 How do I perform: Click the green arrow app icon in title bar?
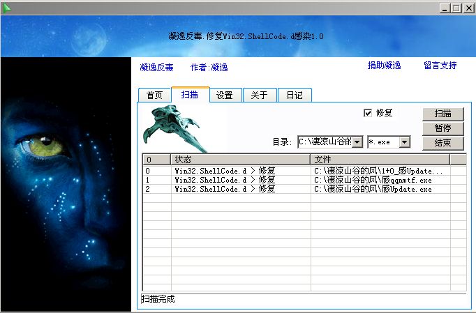6,8
